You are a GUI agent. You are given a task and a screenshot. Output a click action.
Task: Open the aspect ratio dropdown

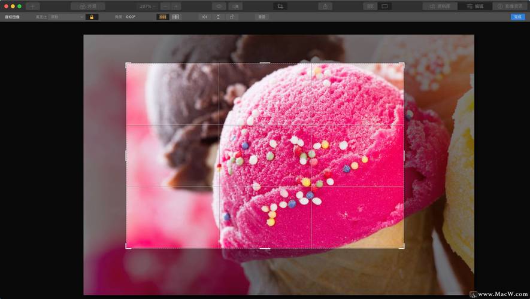point(66,17)
